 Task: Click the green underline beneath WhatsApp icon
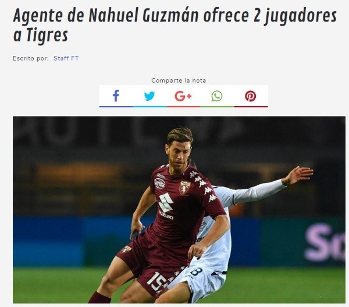click(217, 107)
